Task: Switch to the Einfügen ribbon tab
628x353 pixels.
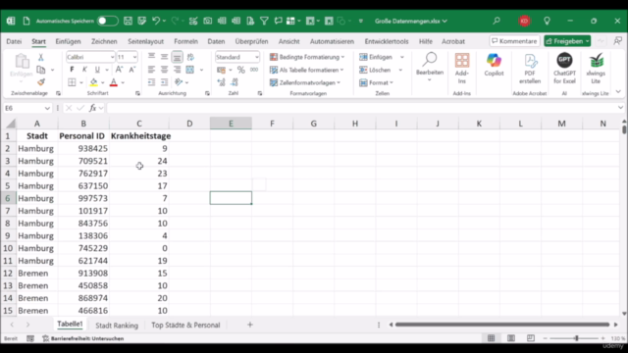Action: click(68, 41)
